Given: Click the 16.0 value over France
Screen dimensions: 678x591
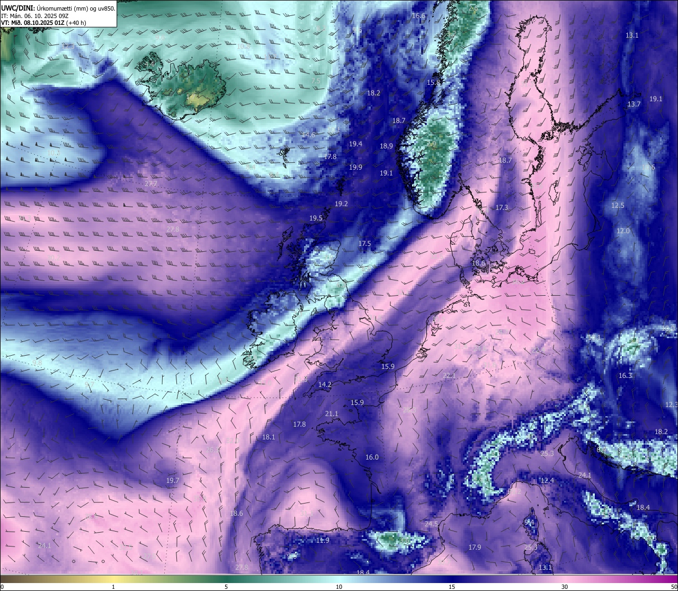Looking at the screenshot, I should pyautogui.click(x=372, y=457).
